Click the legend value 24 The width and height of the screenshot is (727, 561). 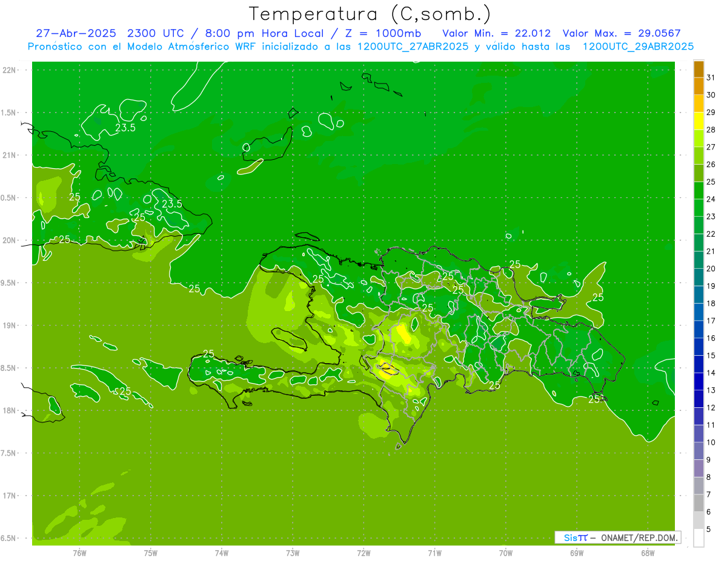pos(711,199)
